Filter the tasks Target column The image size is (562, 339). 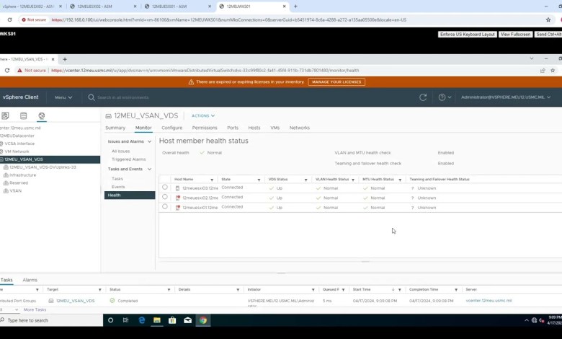click(100, 289)
